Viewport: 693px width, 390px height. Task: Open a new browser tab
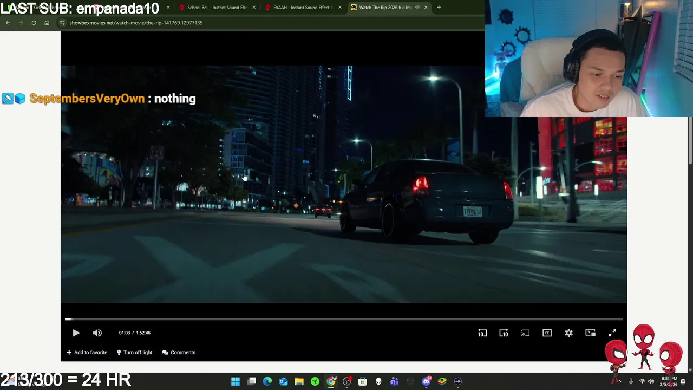coord(439,8)
